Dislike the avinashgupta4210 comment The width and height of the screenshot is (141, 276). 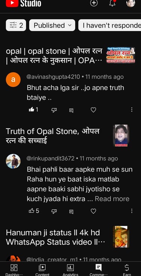click(x=54, y=110)
